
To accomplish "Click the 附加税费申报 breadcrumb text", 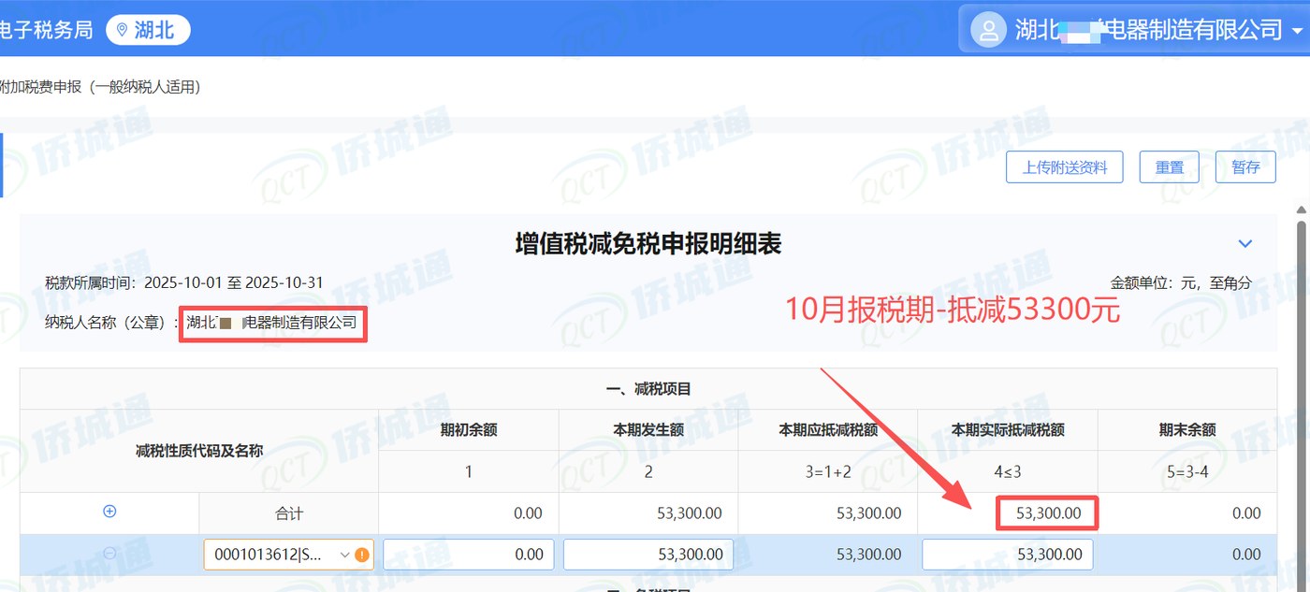I will coord(101,87).
